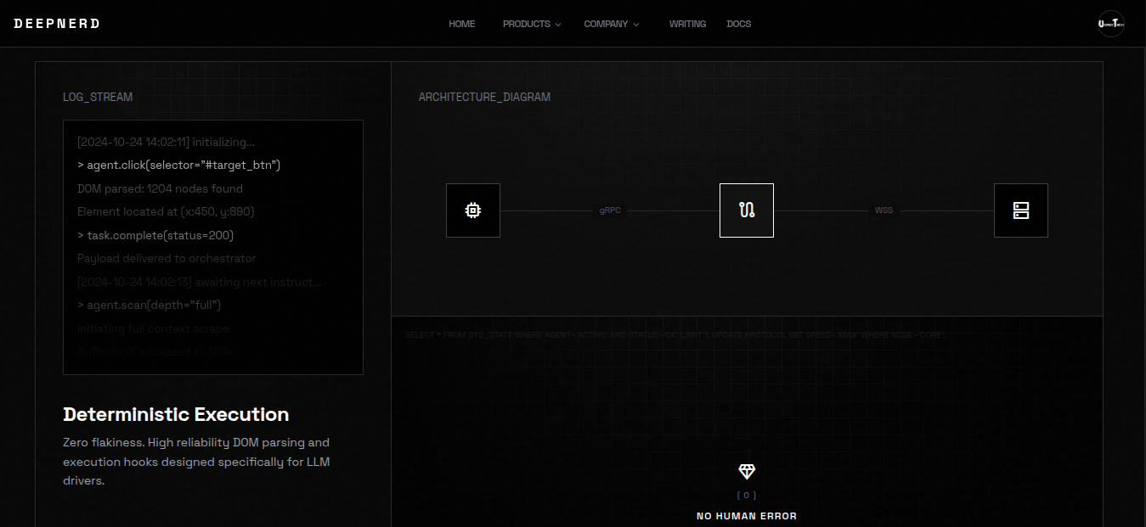Select the server node icon
This screenshot has width=1146, height=527.
point(1021,210)
